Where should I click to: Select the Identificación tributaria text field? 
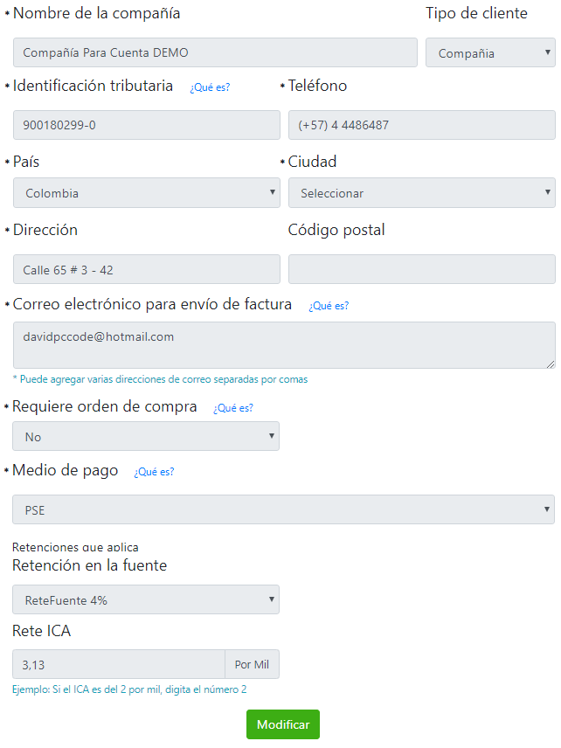tap(145, 125)
